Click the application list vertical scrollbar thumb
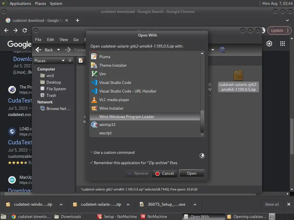Viewport: 294px width, 220px height. pos(202,121)
